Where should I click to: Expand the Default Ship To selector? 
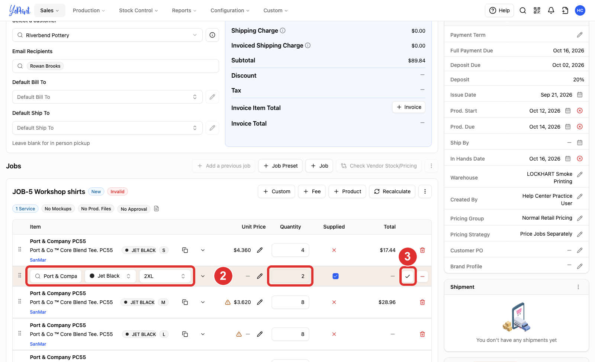(x=107, y=128)
